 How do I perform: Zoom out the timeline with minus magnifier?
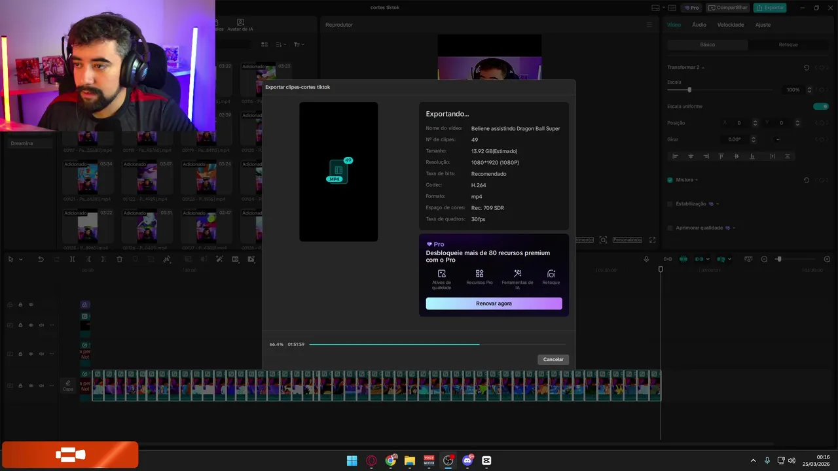click(764, 259)
